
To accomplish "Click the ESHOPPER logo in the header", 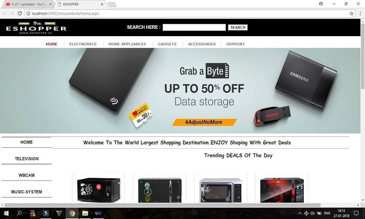I will [36, 28].
